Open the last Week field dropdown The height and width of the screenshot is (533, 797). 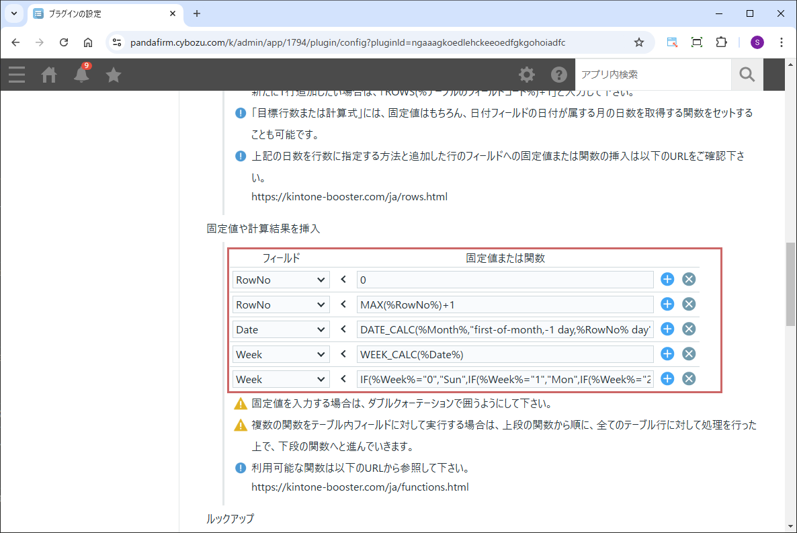[x=281, y=379]
